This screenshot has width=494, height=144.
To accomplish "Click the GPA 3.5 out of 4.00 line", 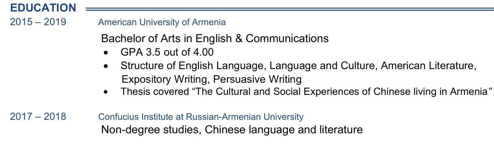I will [x=167, y=52].
